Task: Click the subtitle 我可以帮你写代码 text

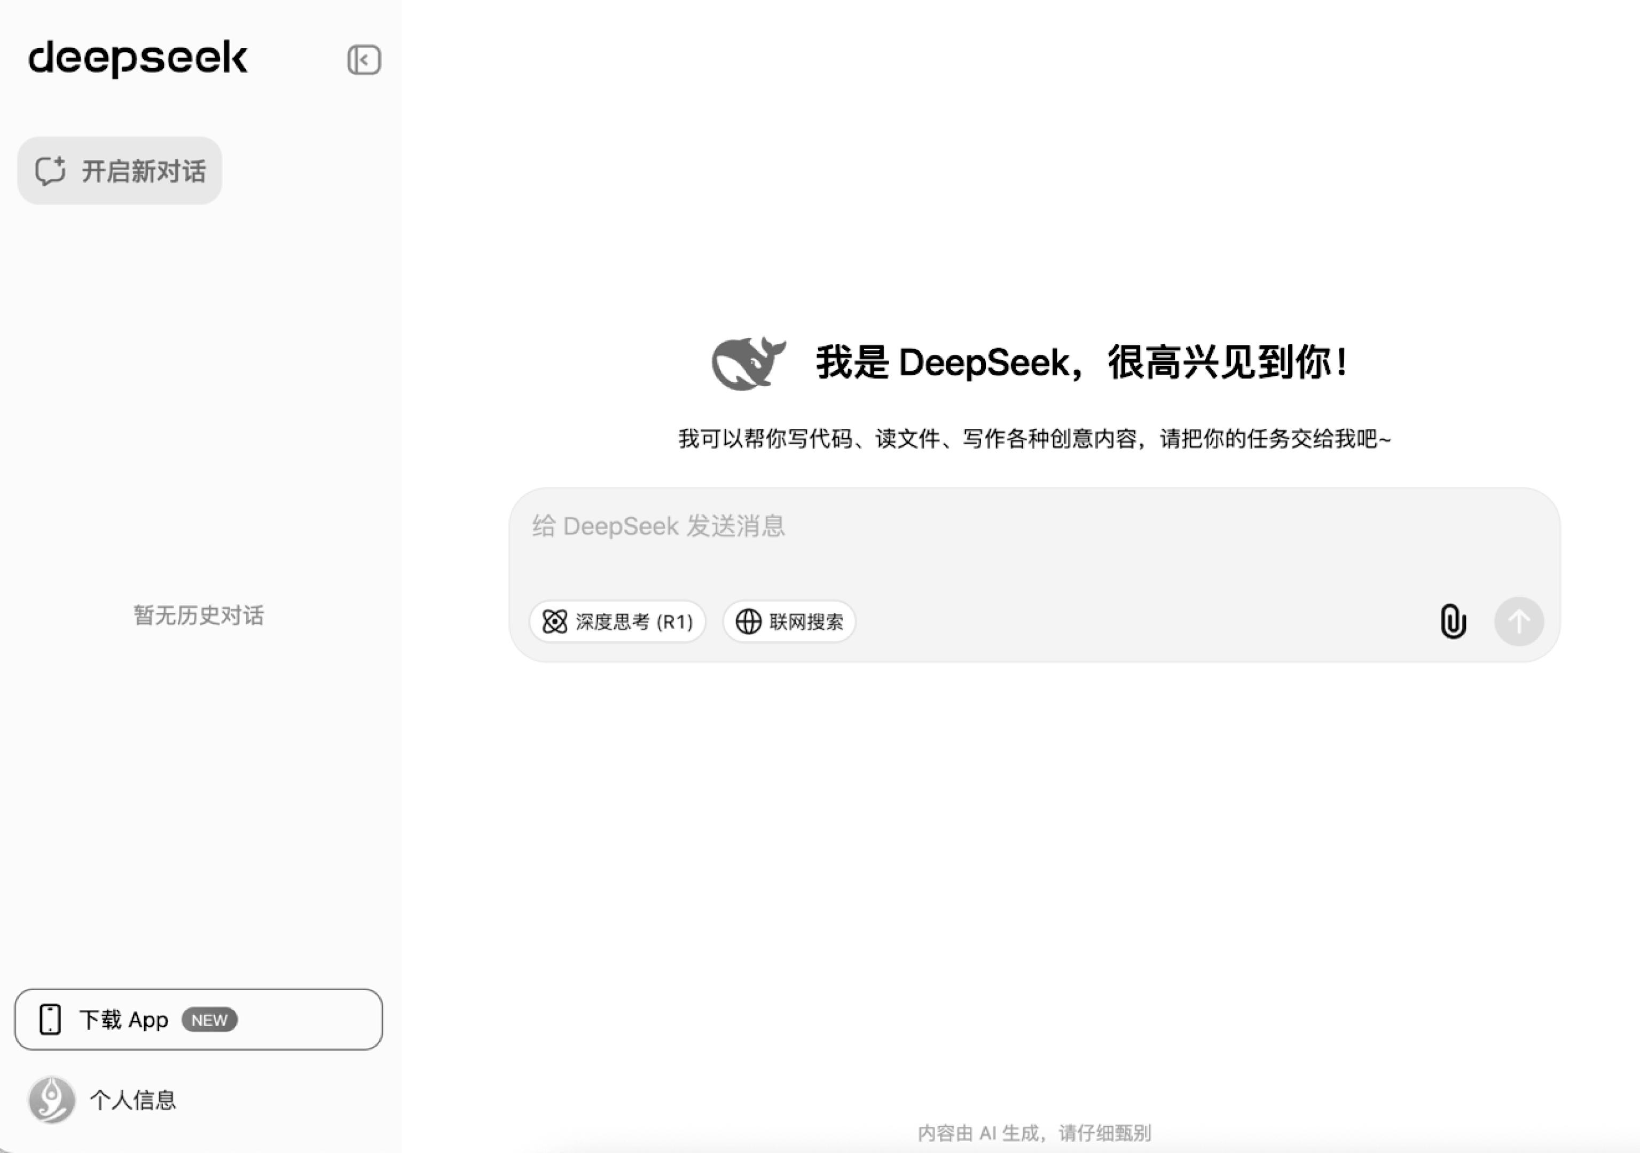Action: pos(1034,438)
